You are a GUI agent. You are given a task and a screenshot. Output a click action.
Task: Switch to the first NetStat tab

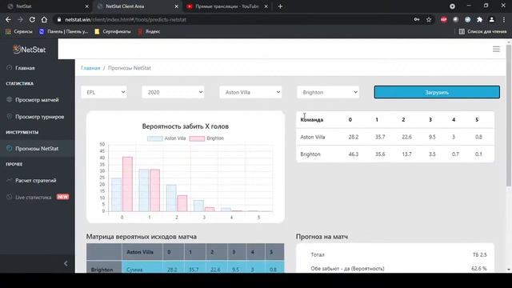[x=46, y=6]
